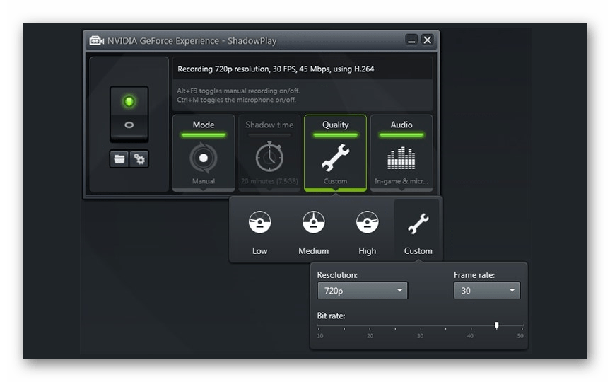Click the Shadow time stopwatch icon

(x=269, y=157)
